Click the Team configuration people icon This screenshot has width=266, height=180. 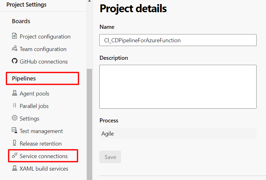(x=14, y=49)
